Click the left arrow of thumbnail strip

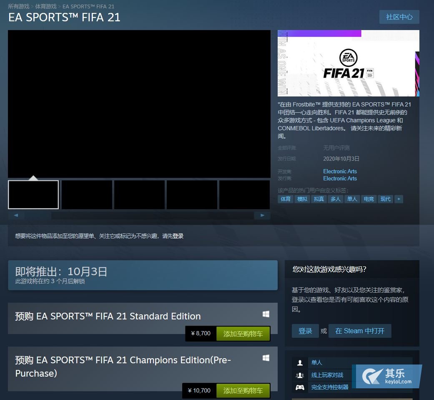click(x=16, y=215)
